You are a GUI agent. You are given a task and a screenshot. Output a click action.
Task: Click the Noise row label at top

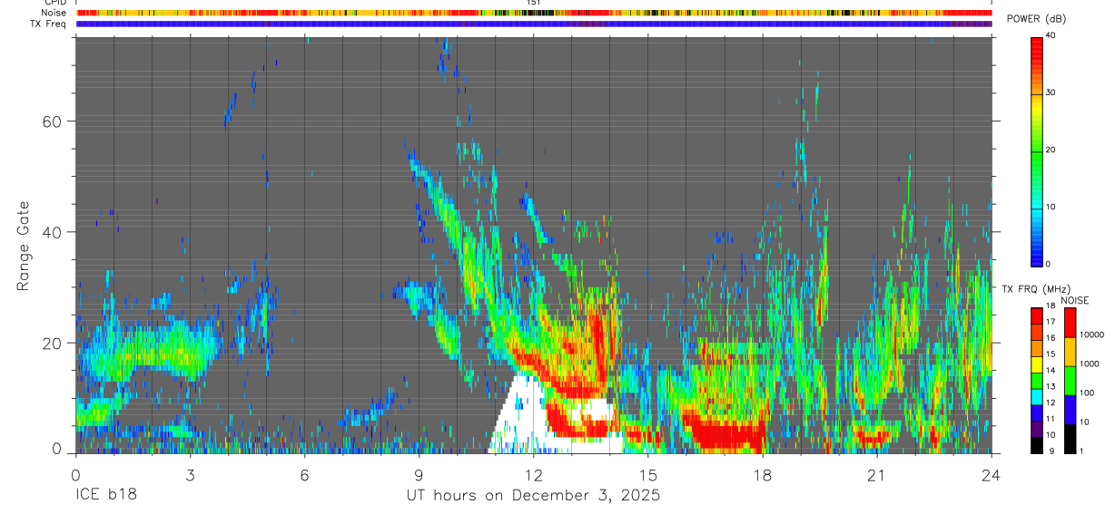pos(54,13)
